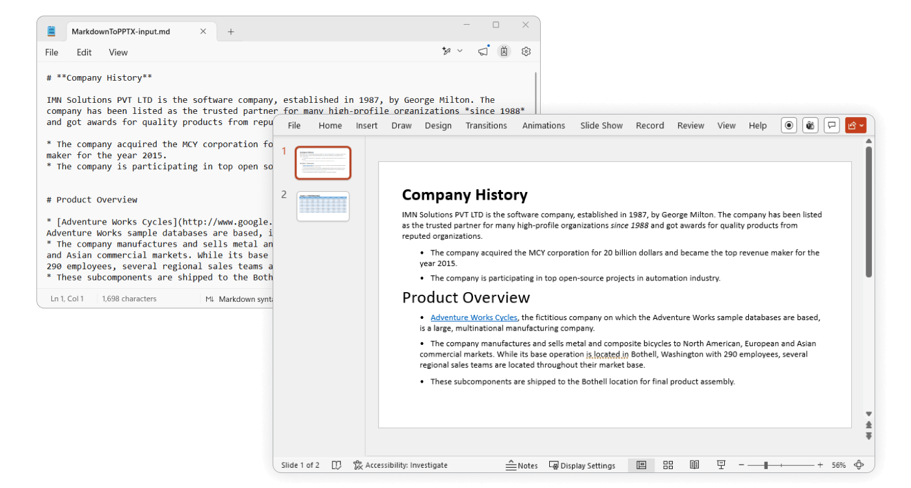
Task: Start Slide Show from status bar icon
Action: [x=721, y=465]
